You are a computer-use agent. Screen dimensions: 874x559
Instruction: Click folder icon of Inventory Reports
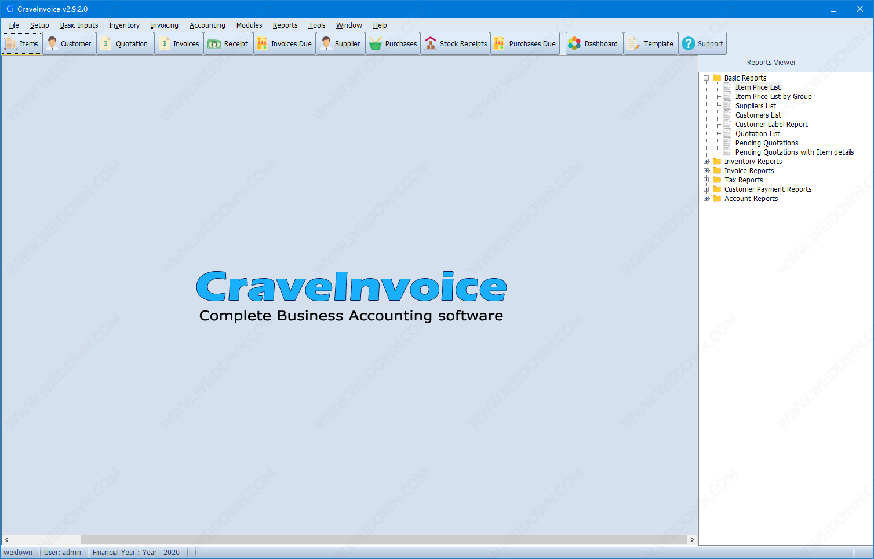click(x=717, y=162)
